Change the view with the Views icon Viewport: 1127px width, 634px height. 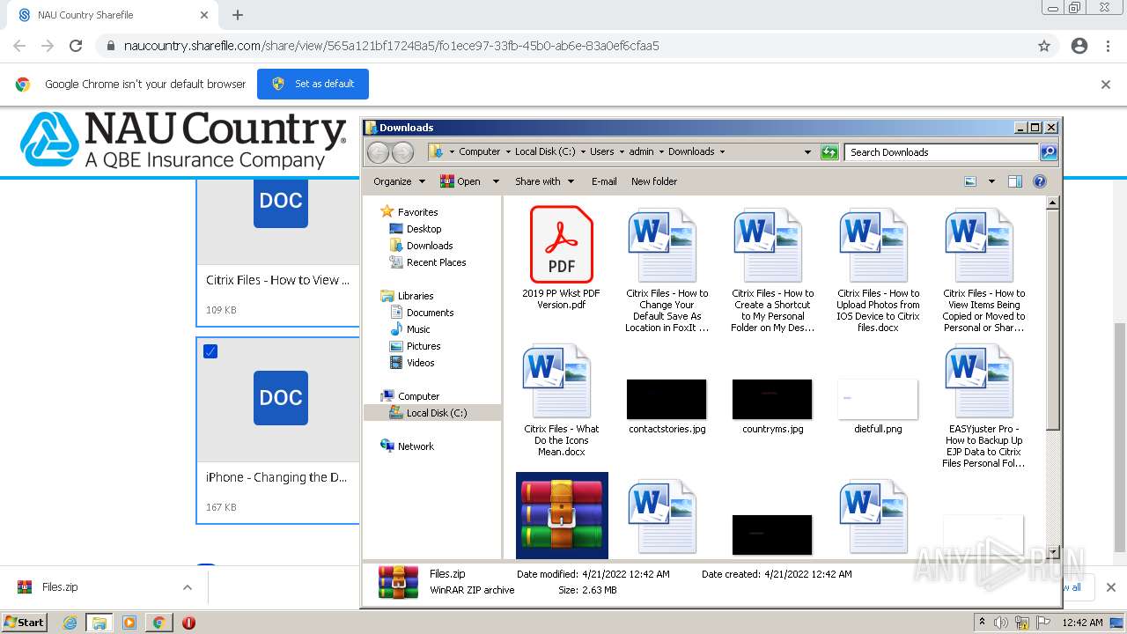click(x=970, y=181)
